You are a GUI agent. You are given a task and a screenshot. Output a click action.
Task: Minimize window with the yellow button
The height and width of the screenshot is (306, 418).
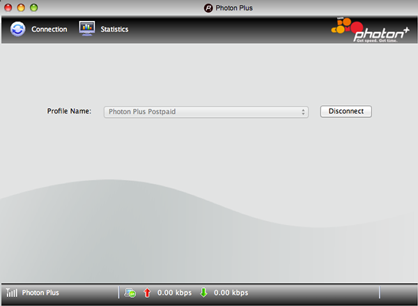point(21,8)
